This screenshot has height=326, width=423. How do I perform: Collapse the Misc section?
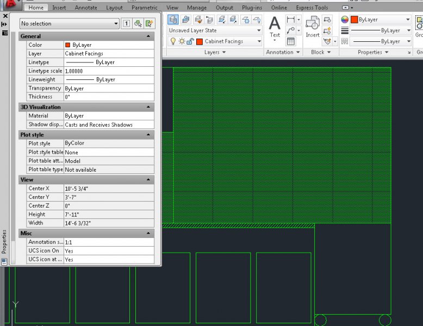coord(148,233)
